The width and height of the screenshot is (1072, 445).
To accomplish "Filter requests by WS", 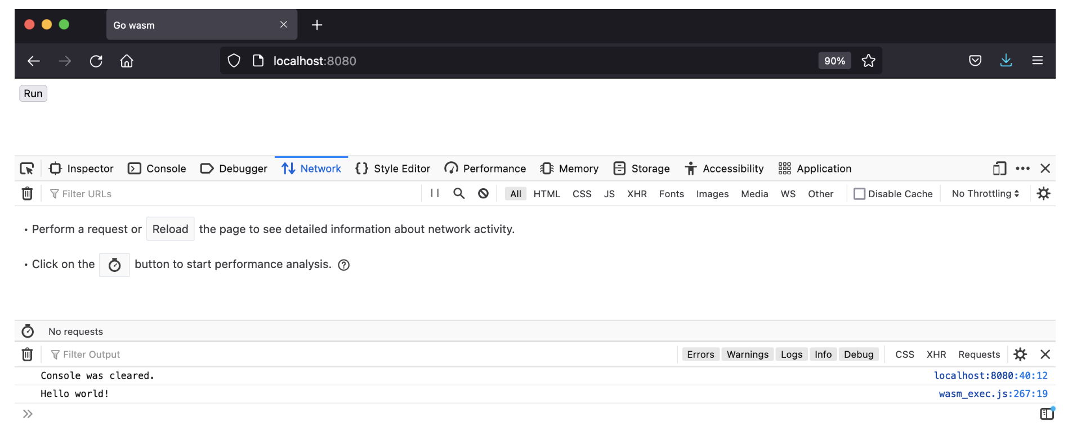I will 788,194.
